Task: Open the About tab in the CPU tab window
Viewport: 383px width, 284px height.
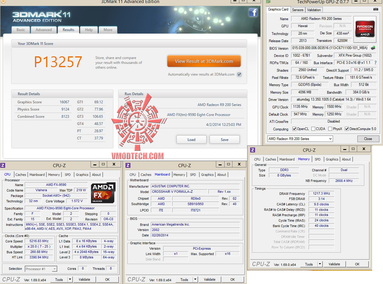Action: click(96, 175)
